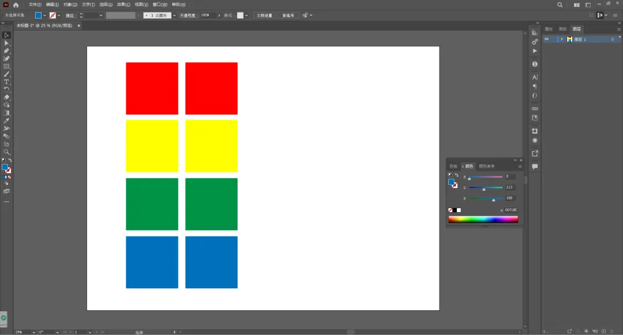The height and width of the screenshot is (335, 623).
Task: Open the 效果(C) menu
Action: click(123, 5)
